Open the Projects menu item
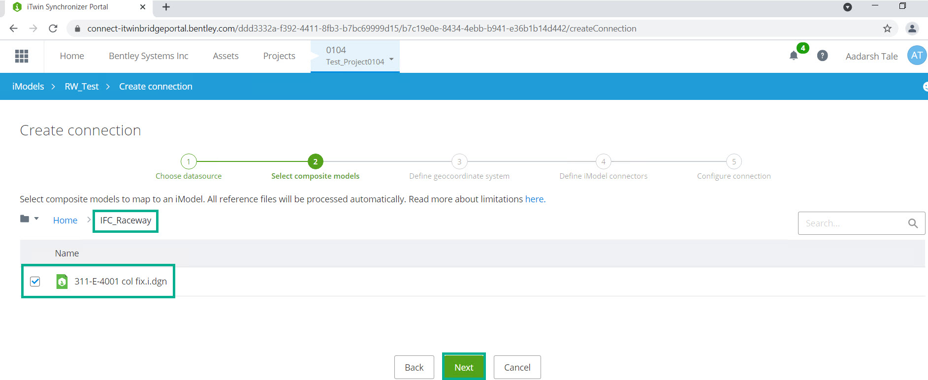The image size is (928, 380). click(x=279, y=56)
